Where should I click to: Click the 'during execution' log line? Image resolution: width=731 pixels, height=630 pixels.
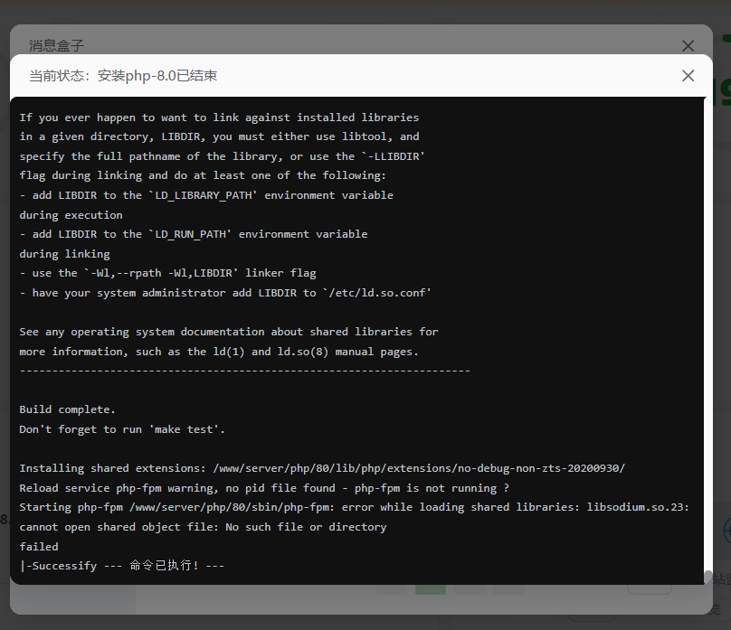click(71, 214)
